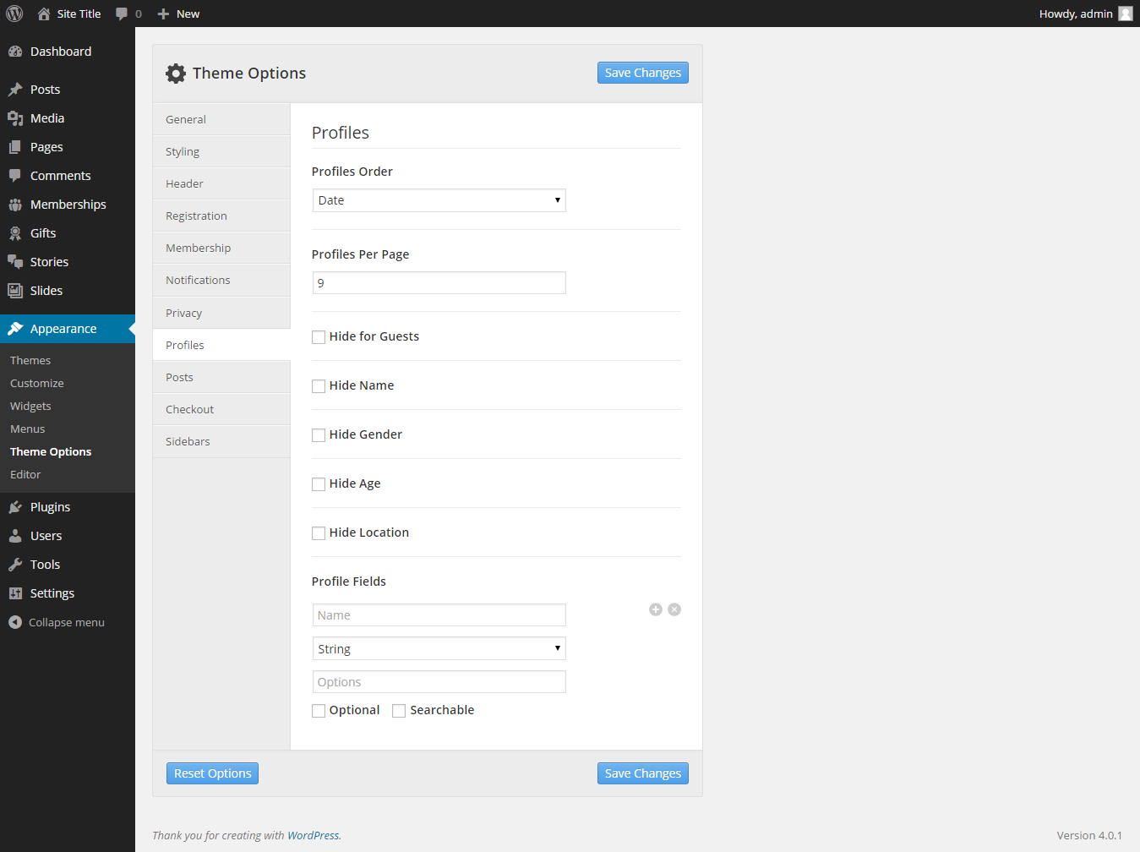Enable the Hide for Guests checkbox
Screen dimensions: 1140x852
click(319, 337)
